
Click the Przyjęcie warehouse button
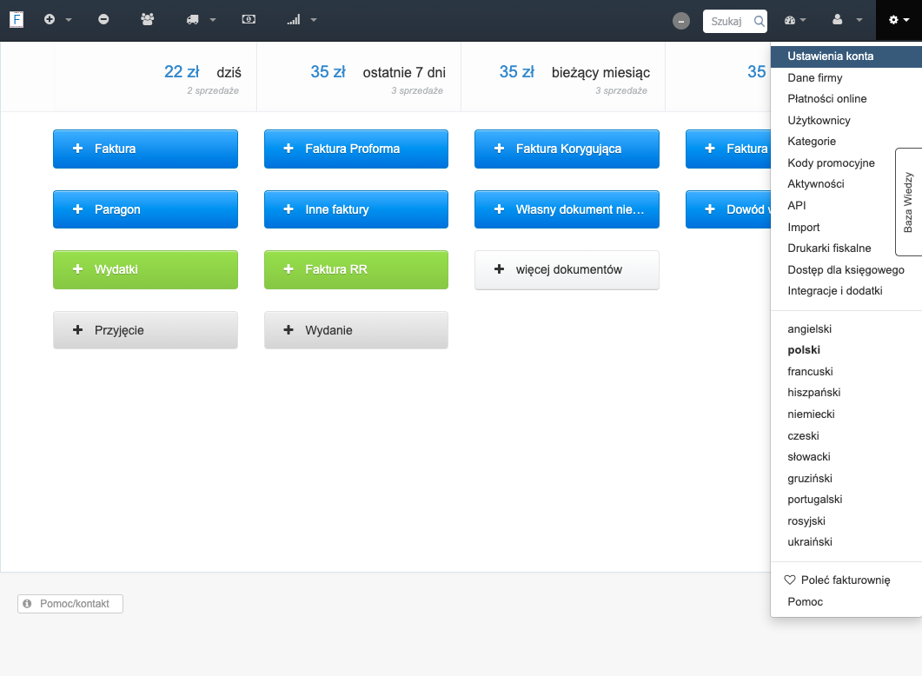tap(145, 330)
